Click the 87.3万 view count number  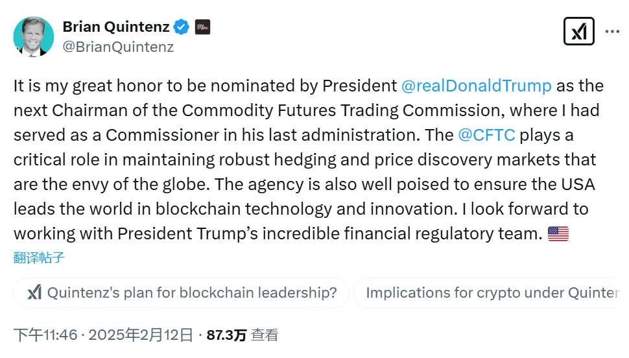tap(226, 335)
